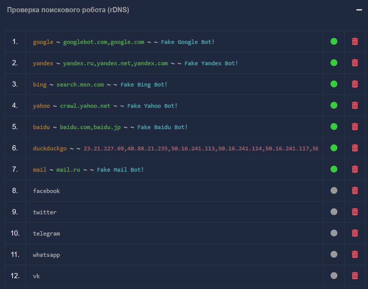Click the trash icon for duckduckgo
Viewport: 368px width, 289px height.
pos(355,148)
